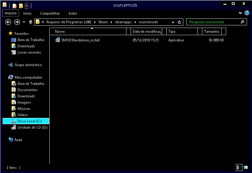Open Área de Trabalho under Favoritos
This screenshot has width=252, height=173.
point(31,40)
